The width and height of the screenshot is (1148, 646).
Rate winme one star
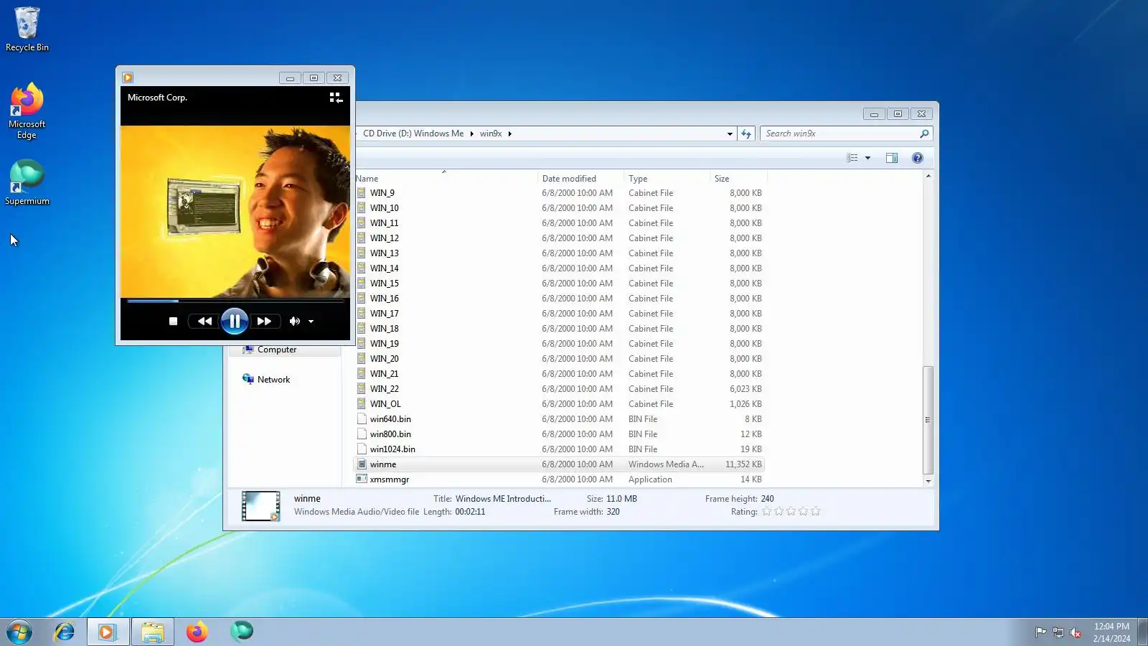766,512
